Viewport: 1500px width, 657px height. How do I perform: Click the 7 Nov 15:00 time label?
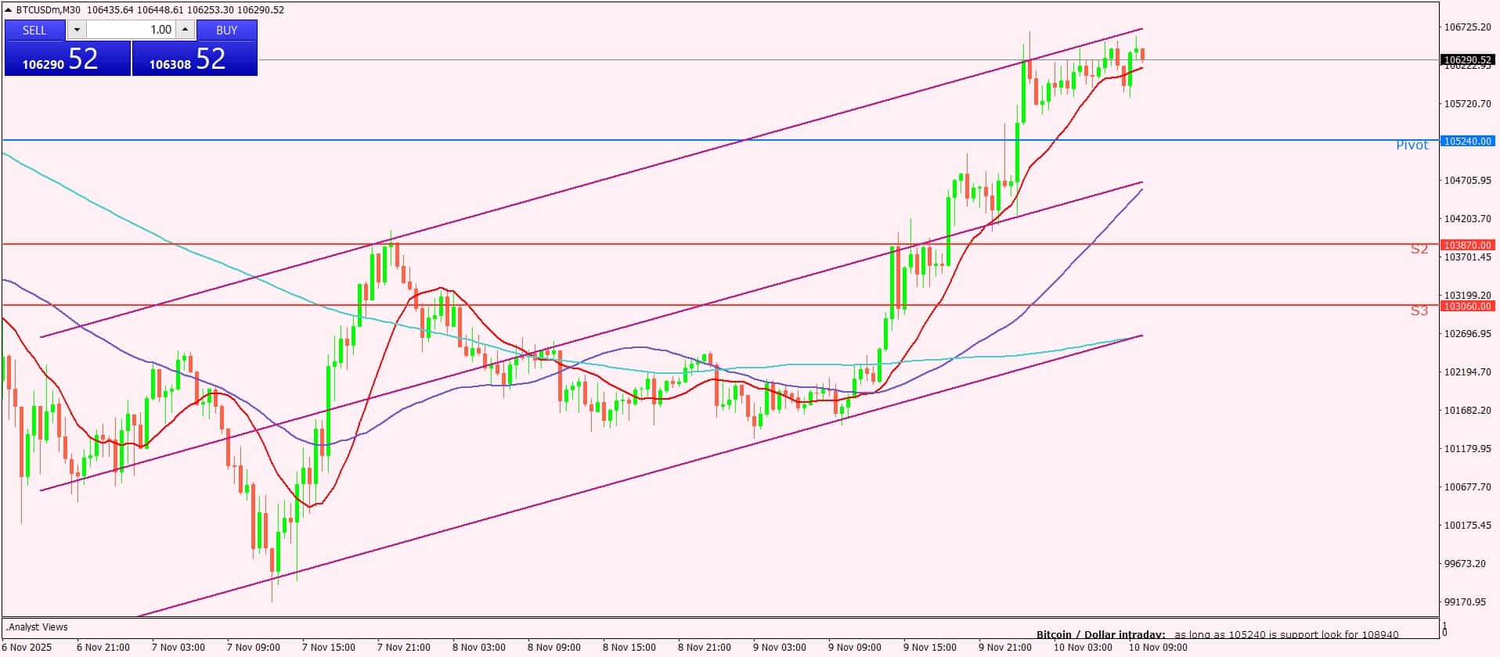click(x=329, y=648)
